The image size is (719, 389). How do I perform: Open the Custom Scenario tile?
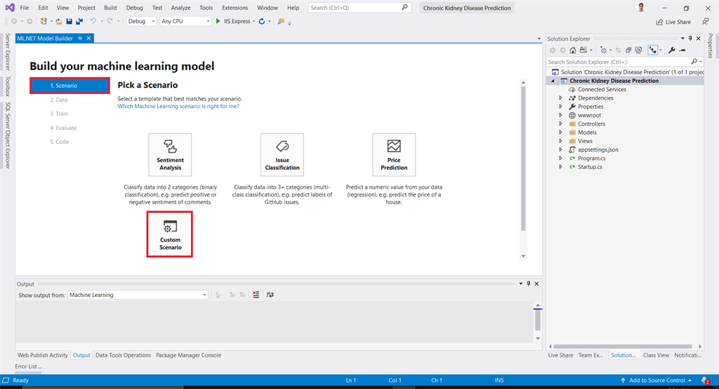tap(170, 234)
